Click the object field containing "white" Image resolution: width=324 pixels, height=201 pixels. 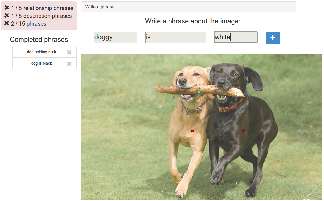coord(236,37)
